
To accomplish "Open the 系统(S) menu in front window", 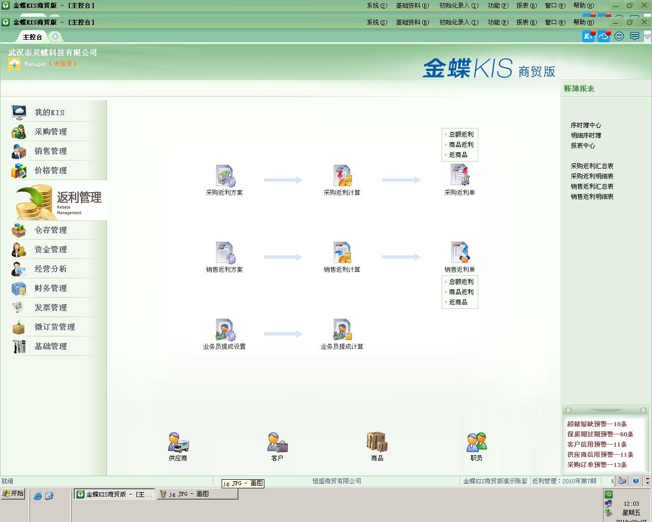I will click(x=377, y=22).
